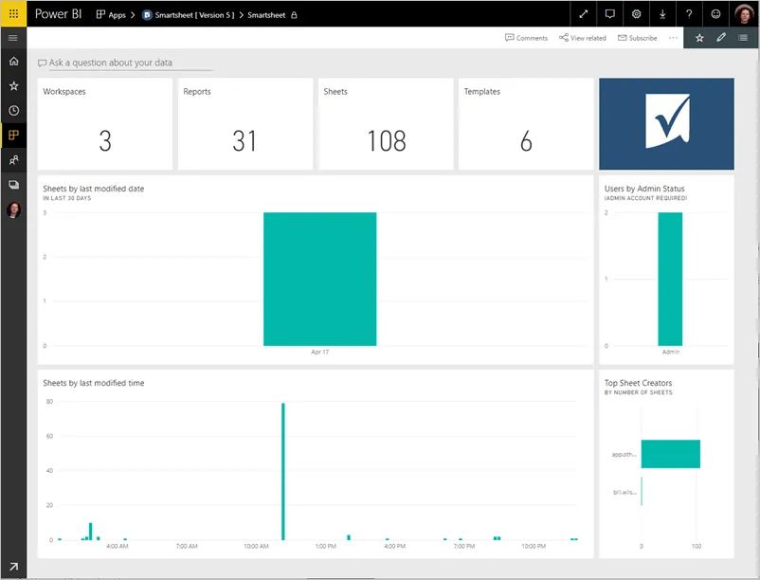Click the download arrow icon
The image size is (760, 580).
coord(662,14)
